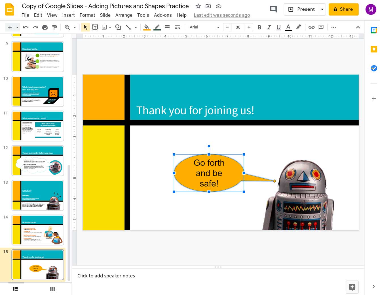Open the Arrange menu

[124, 15]
